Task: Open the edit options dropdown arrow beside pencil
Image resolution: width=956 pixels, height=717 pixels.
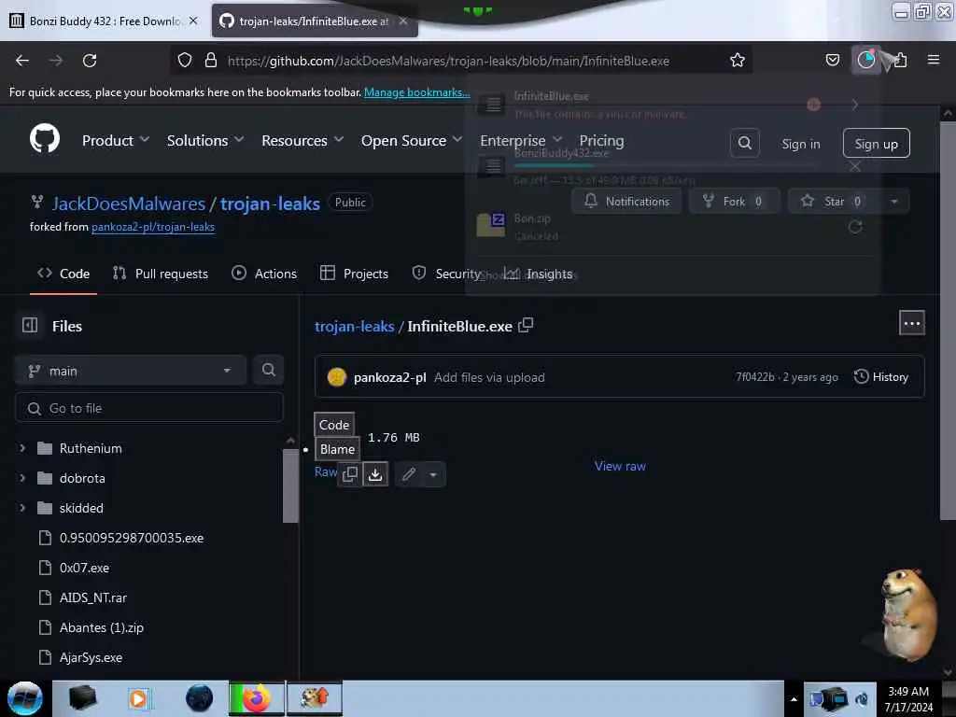Action: [x=433, y=474]
